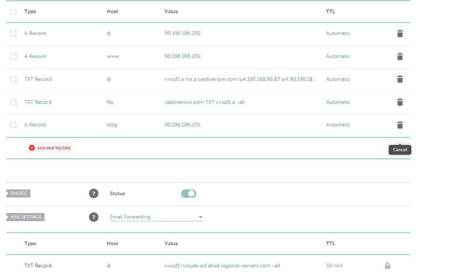Change record type of www A Record
This screenshot has width=450, height=279.
[x=35, y=56]
